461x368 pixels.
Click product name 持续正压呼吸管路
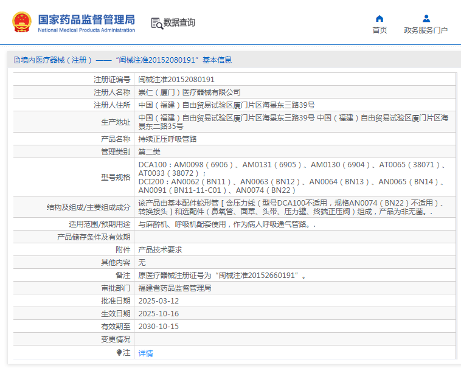click(x=167, y=139)
